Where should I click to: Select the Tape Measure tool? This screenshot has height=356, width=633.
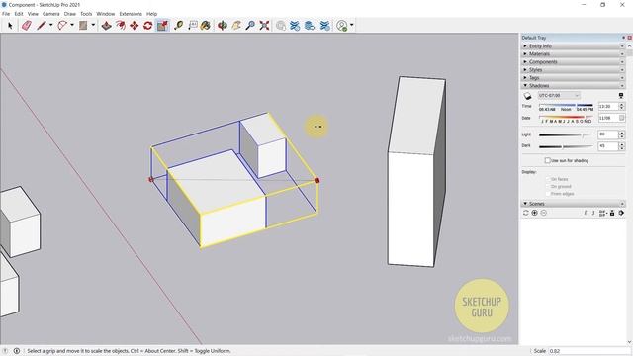point(178,26)
